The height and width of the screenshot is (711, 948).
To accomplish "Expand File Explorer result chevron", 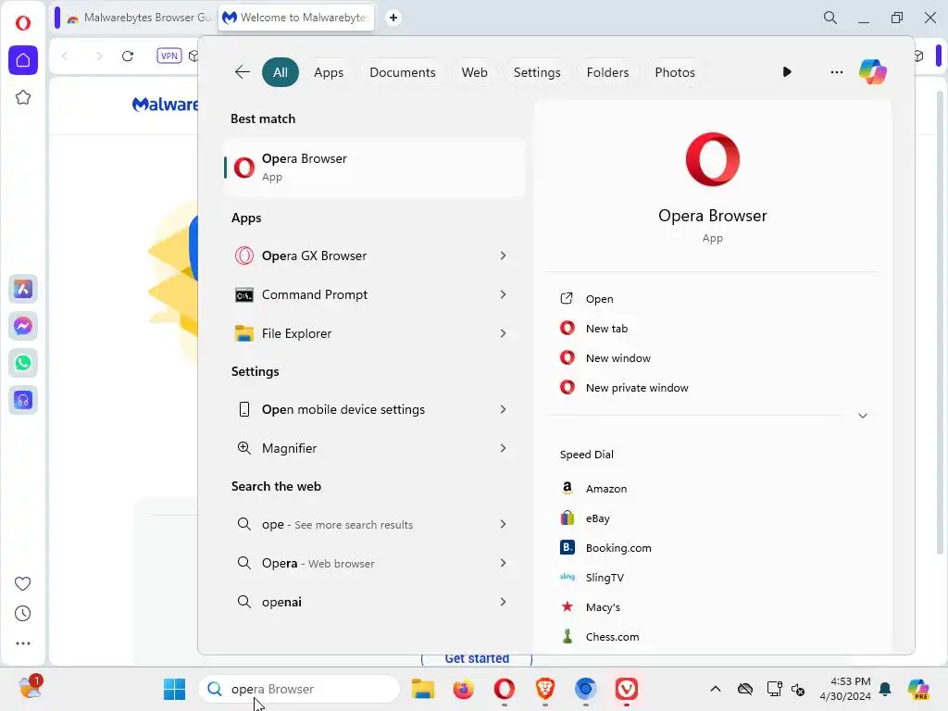I will [503, 333].
